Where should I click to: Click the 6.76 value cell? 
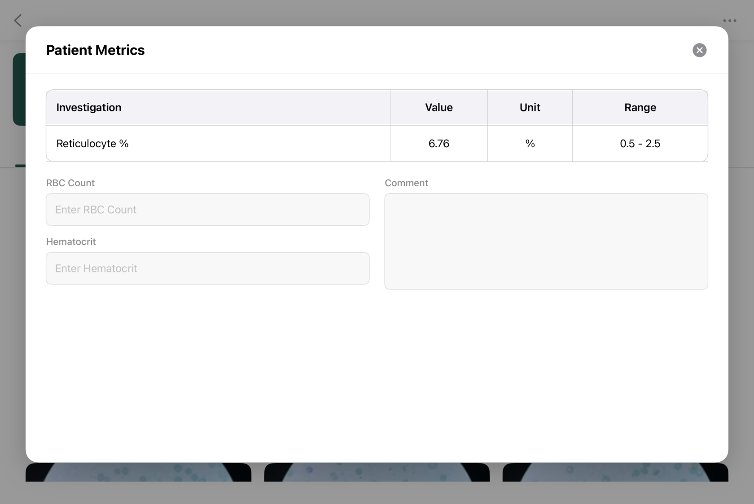439,144
